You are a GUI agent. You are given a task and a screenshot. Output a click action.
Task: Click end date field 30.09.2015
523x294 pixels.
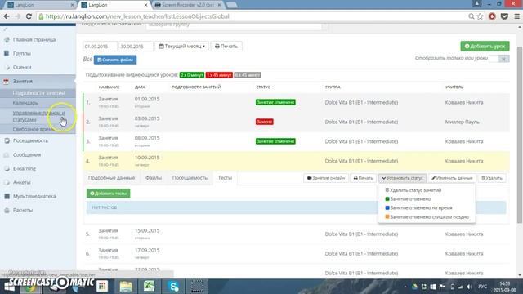pos(136,46)
